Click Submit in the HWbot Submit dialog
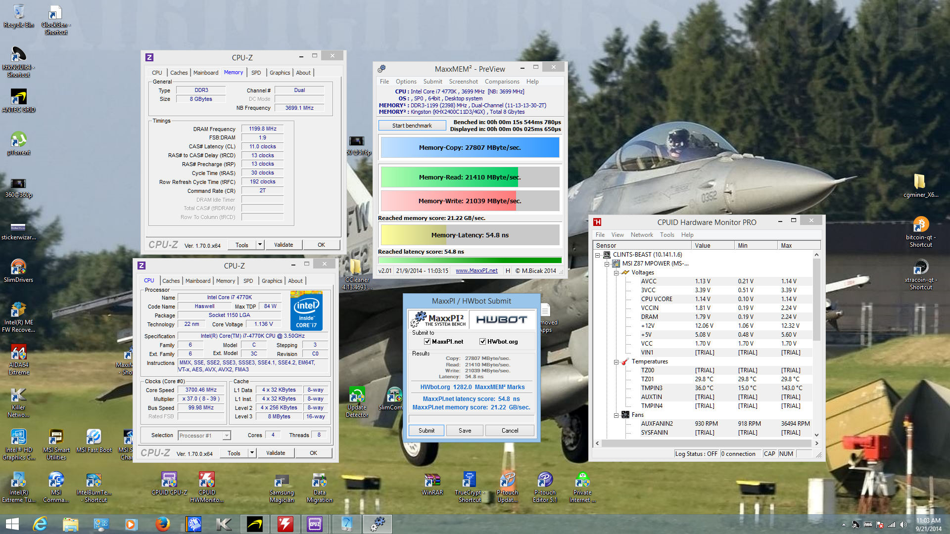The height and width of the screenshot is (534, 950). (427, 431)
